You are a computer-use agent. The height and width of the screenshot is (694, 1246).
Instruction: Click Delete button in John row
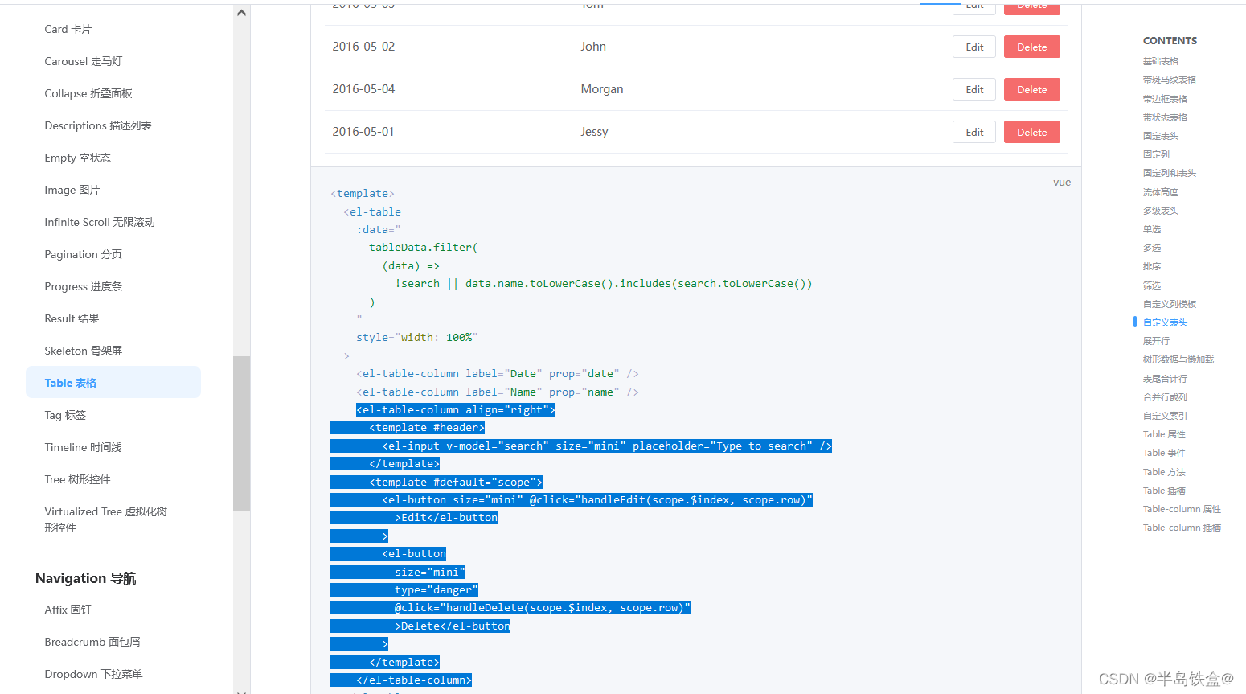pyautogui.click(x=1031, y=47)
